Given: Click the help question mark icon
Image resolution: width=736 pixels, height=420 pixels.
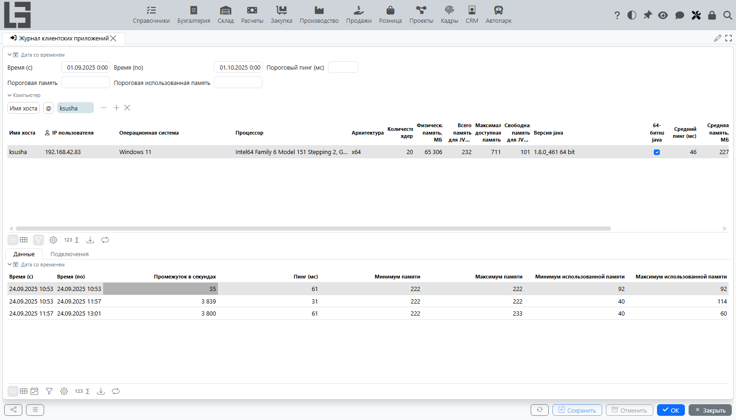Looking at the screenshot, I should point(617,15).
